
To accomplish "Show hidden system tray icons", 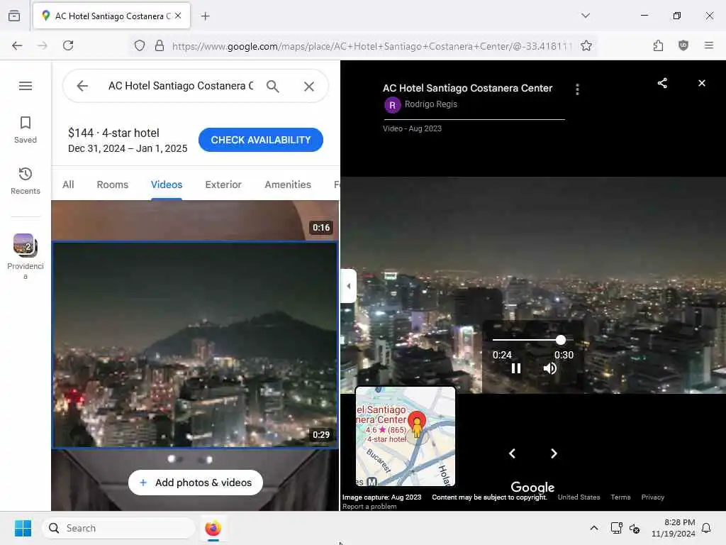I will coord(594,528).
